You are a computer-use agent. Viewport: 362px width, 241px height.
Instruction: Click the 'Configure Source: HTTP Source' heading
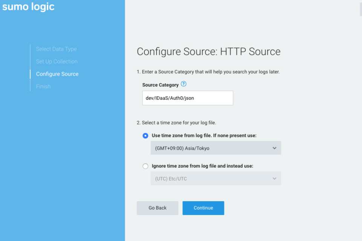point(209,52)
